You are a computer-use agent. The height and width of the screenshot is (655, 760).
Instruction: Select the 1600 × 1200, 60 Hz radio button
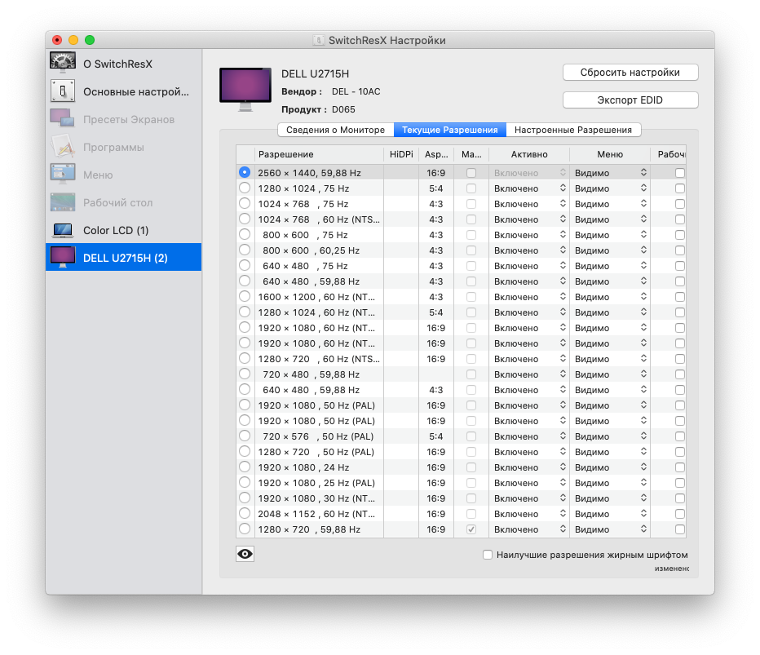245,297
